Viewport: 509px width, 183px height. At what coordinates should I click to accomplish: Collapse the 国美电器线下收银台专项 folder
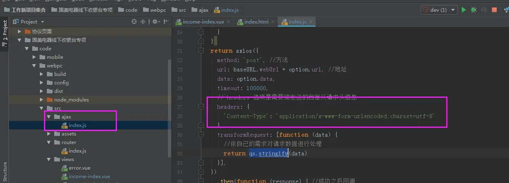point(19,40)
